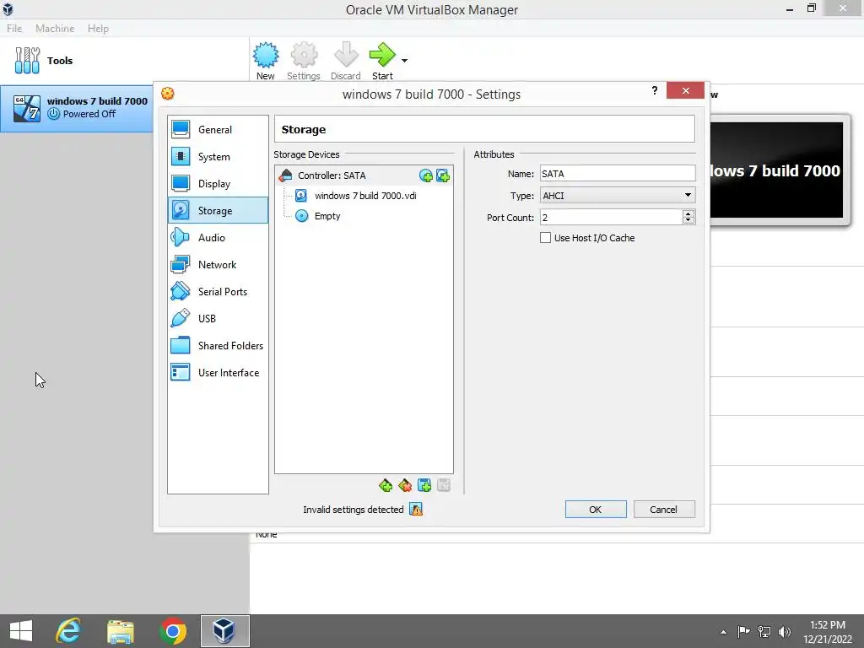This screenshot has width=864, height=648.
Task: Click the Invalid settings detected text
Action: click(x=354, y=510)
